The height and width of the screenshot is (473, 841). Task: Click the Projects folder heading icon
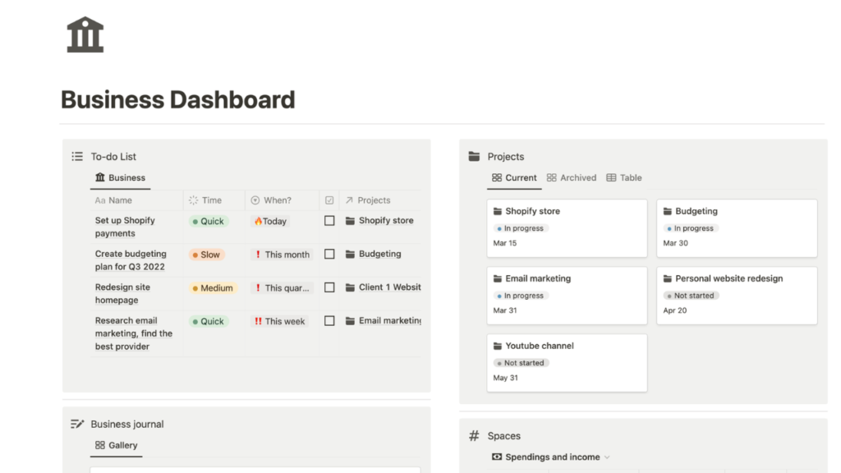click(x=474, y=156)
